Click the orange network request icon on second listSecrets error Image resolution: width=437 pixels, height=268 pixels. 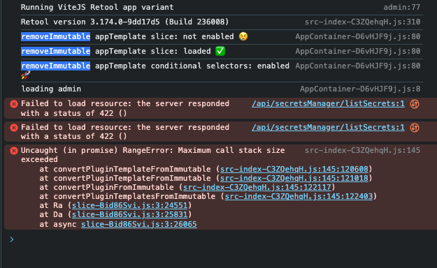point(415,128)
